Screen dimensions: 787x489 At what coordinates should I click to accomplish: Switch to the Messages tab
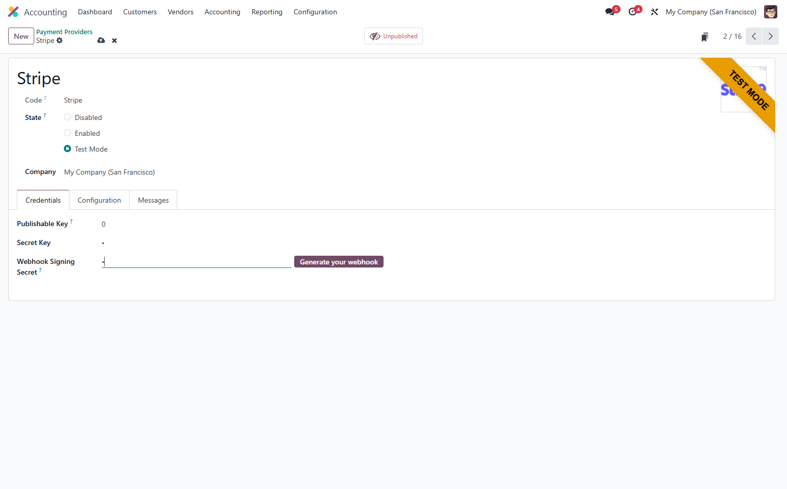coord(153,200)
